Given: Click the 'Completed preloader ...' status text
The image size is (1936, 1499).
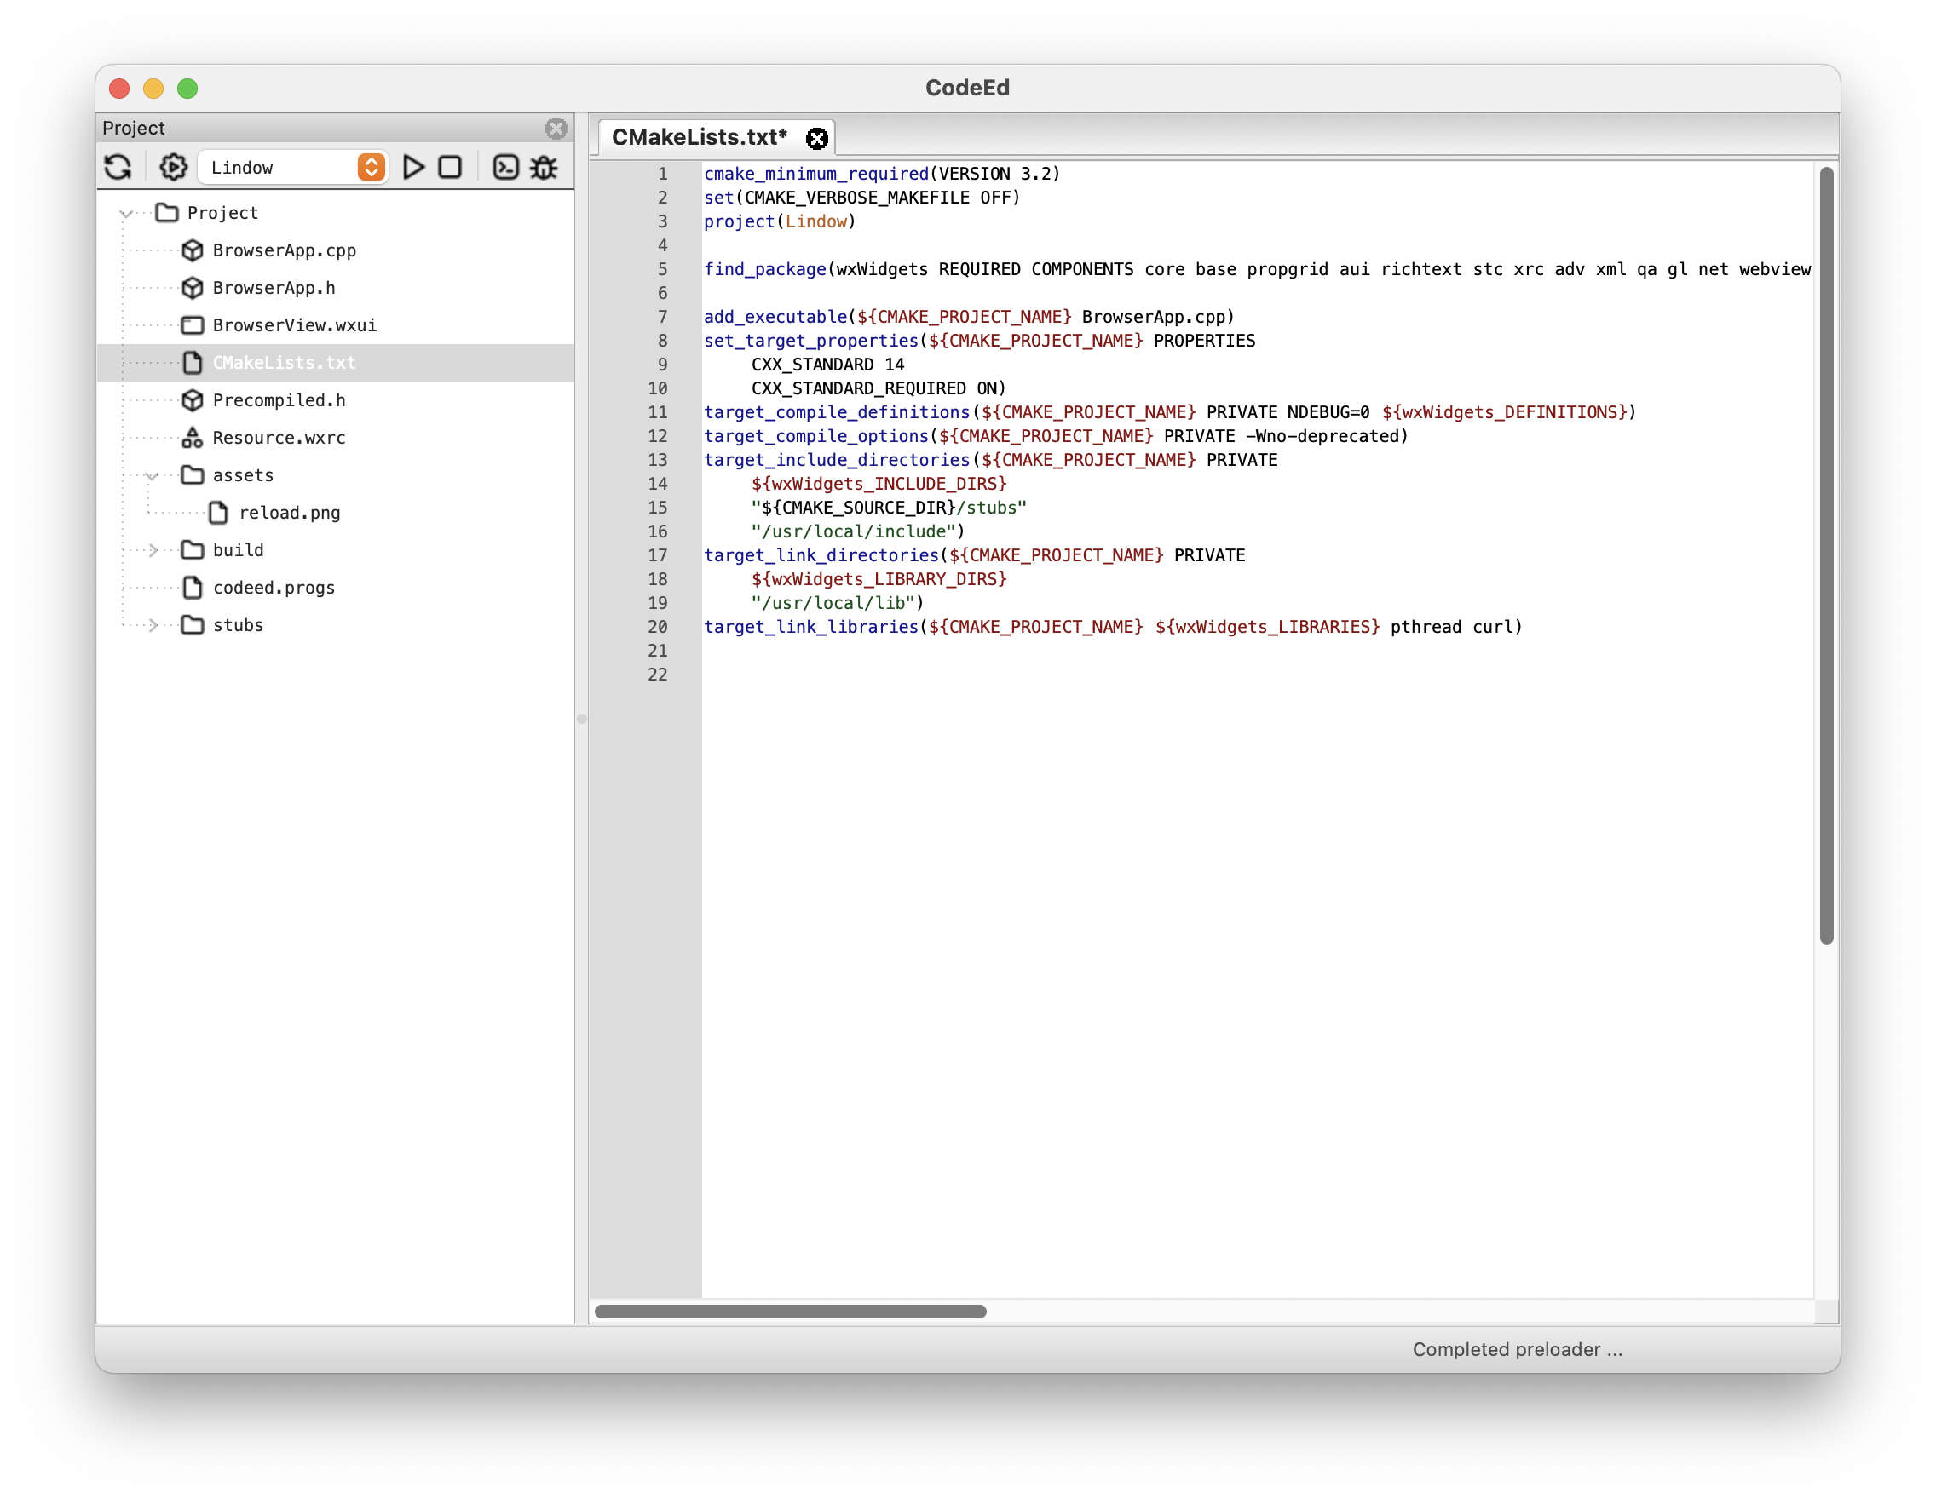Looking at the screenshot, I should [x=1517, y=1349].
